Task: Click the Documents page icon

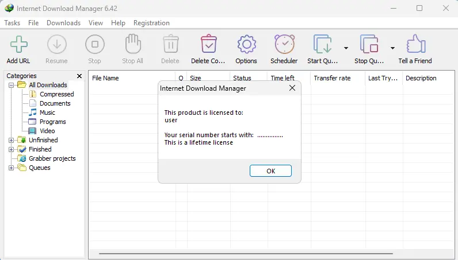Action: (33, 103)
